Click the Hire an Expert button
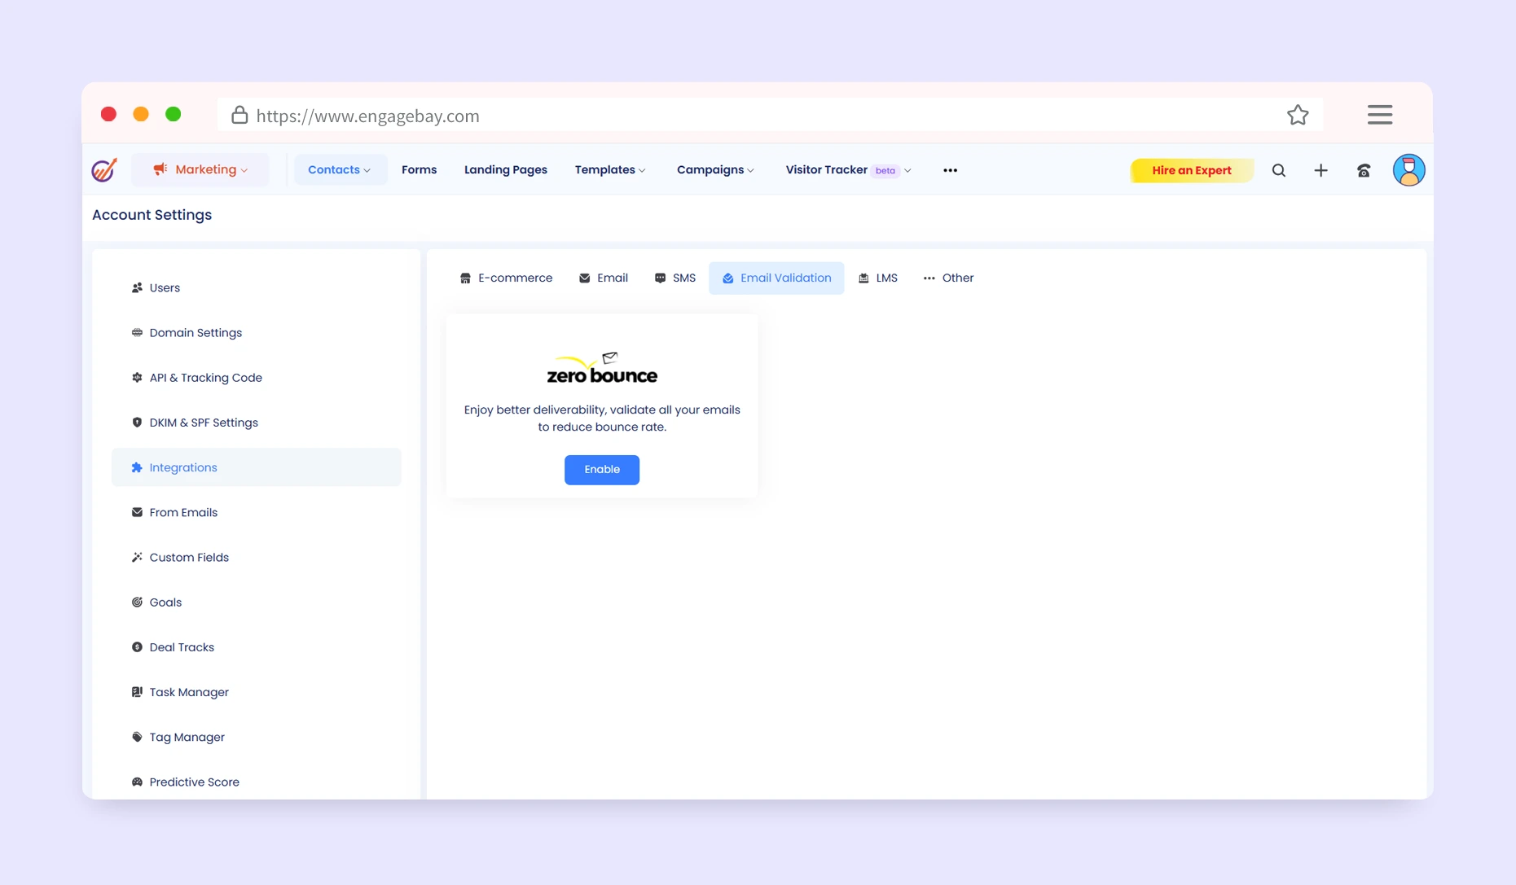 [x=1191, y=170]
